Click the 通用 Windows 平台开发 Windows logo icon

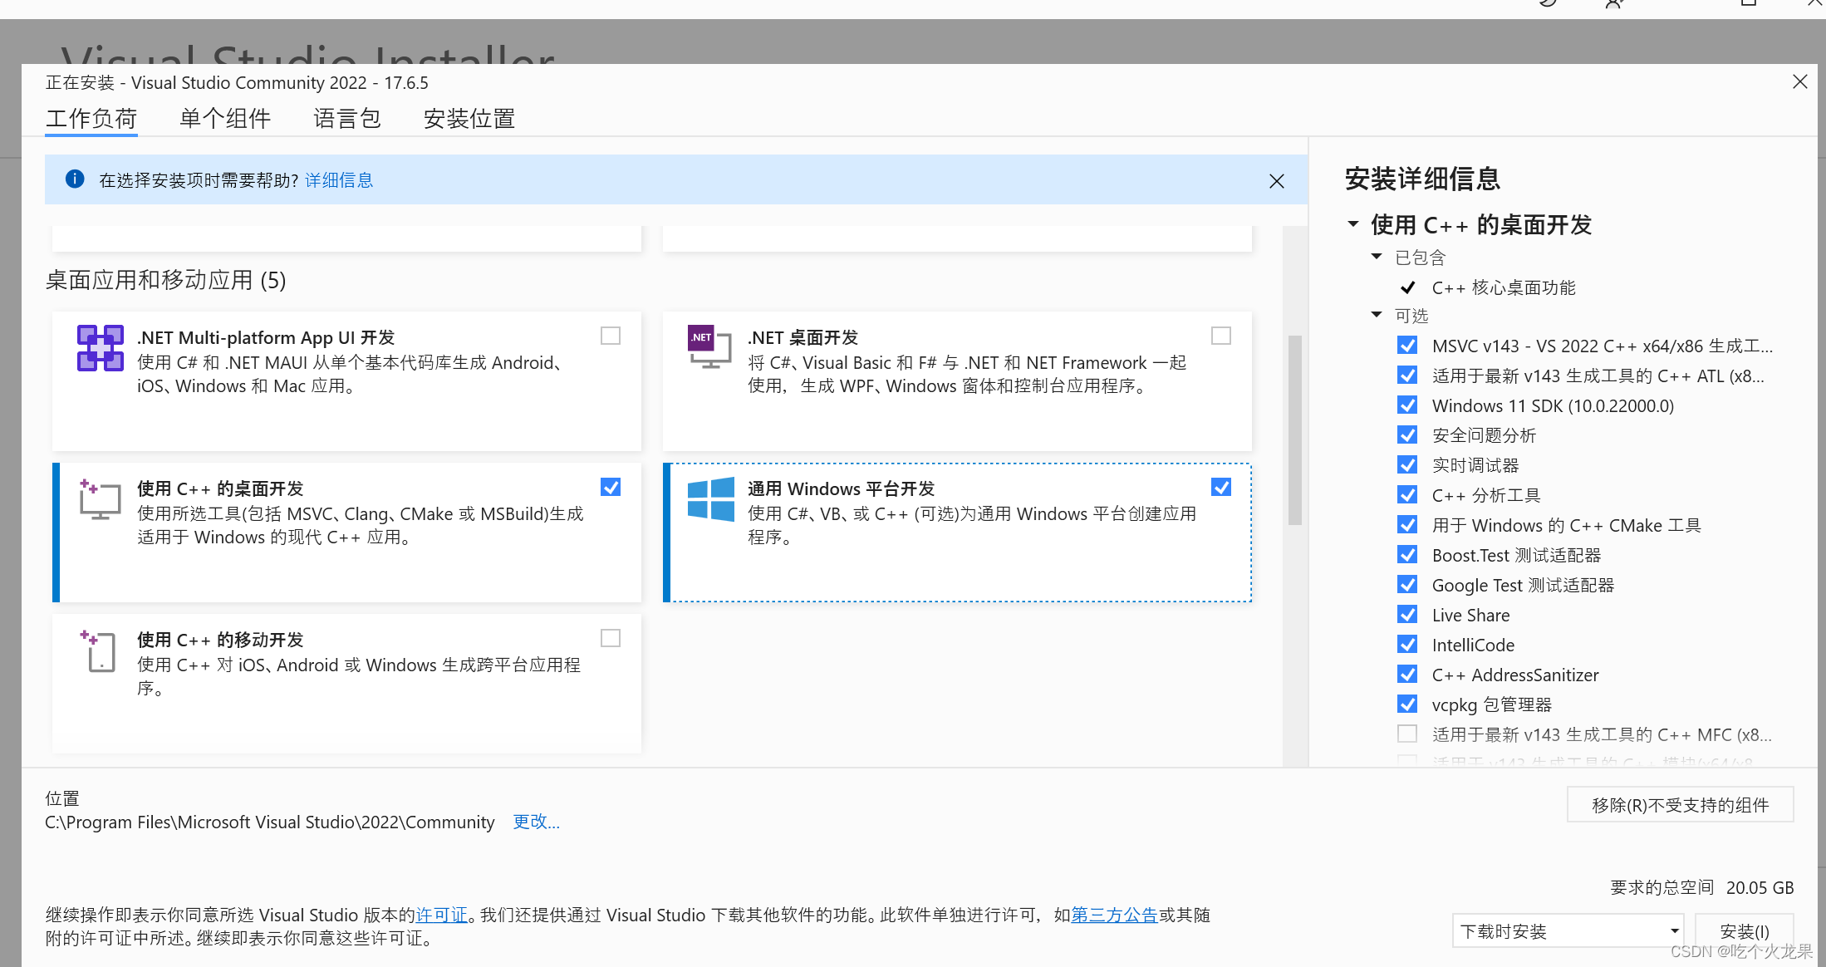coord(710,500)
